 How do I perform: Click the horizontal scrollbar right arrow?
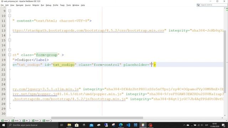coord(222,118)
